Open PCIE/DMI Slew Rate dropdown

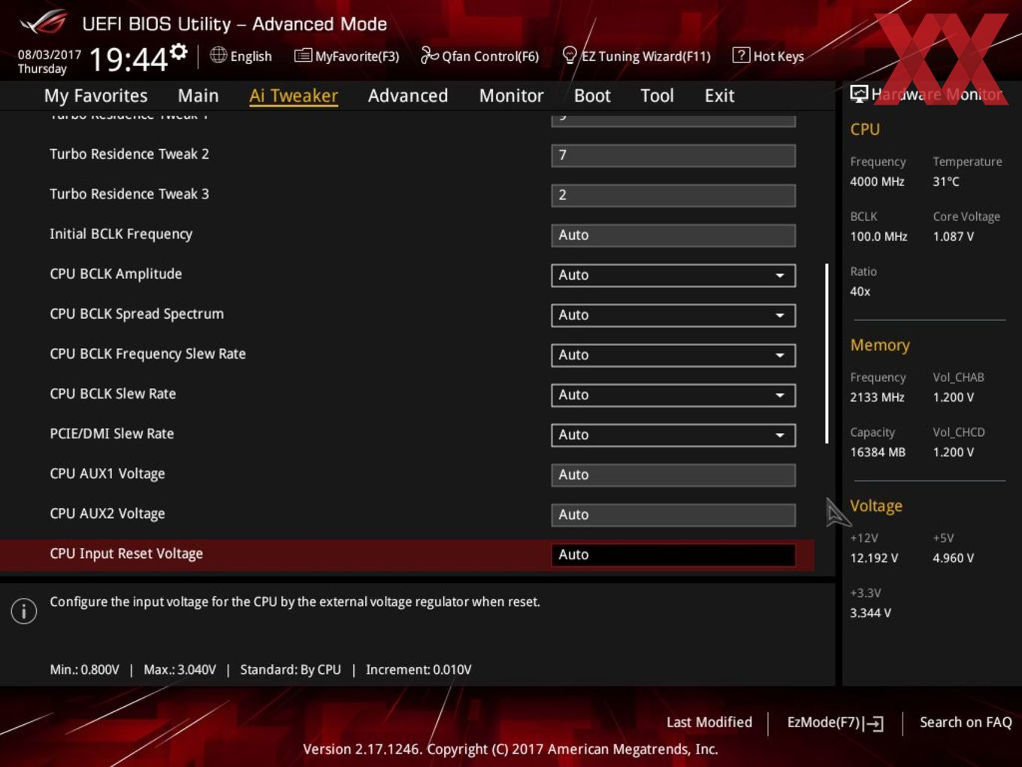673,435
